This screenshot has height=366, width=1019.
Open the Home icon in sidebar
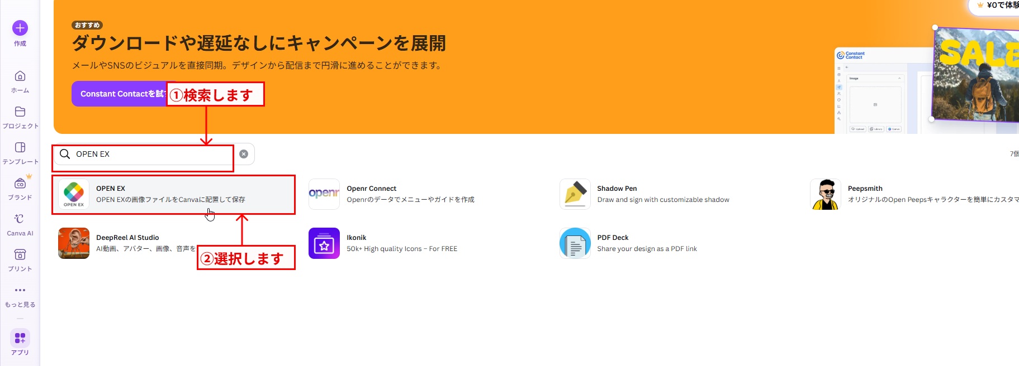pos(20,76)
